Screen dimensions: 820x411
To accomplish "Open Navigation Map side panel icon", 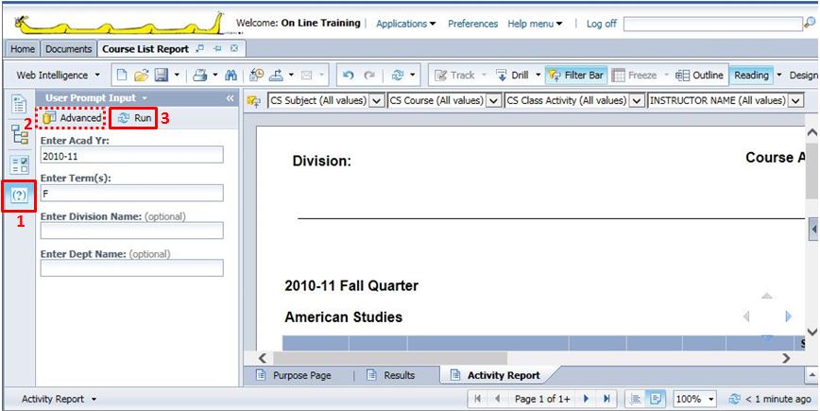I will click(x=19, y=134).
